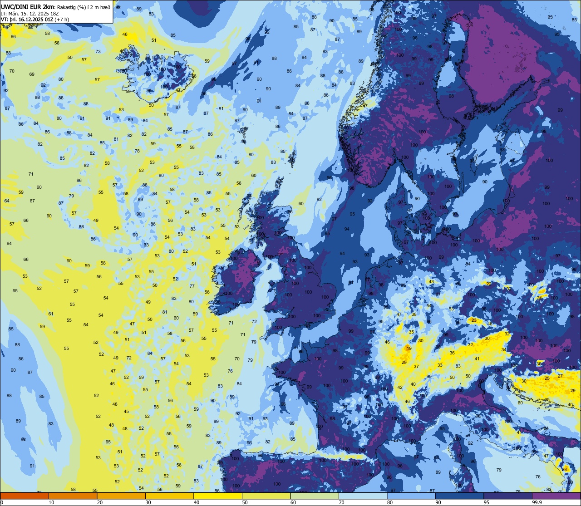Click the humidity value "37" on the map
This screenshot has width=581, height=506.
click(416, 367)
